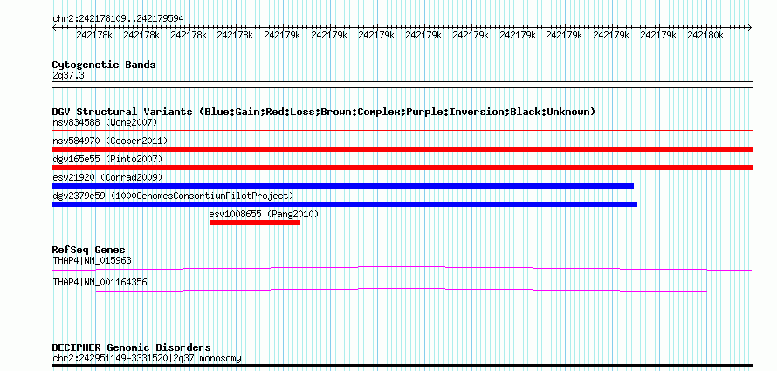Image resolution: width=777 pixels, height=371 pixels.
Task: Click the black 2q37 monosomy region bar
Action: [x=402, y=366]
